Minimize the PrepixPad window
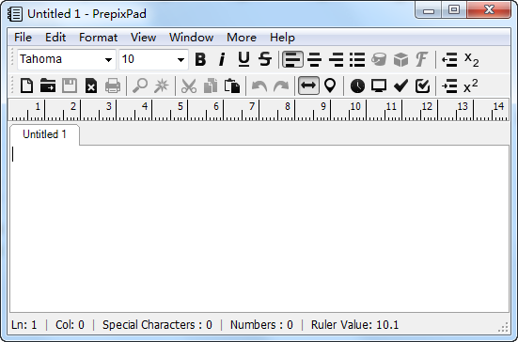This screenshot has height=342, width=518. click(429, 10)
